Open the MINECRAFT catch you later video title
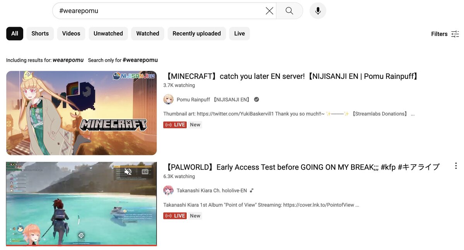The height and width of the screenshot is (250, 464). click(292, 76)
